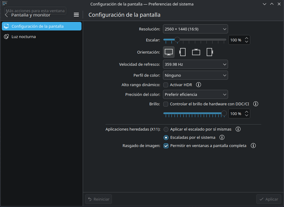Open the Perfil de color dropdown

(196, 75)
